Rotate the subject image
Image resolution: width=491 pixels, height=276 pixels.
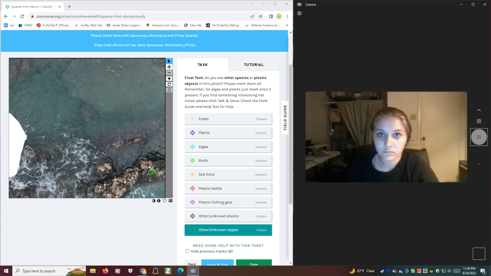pos(169,84)
